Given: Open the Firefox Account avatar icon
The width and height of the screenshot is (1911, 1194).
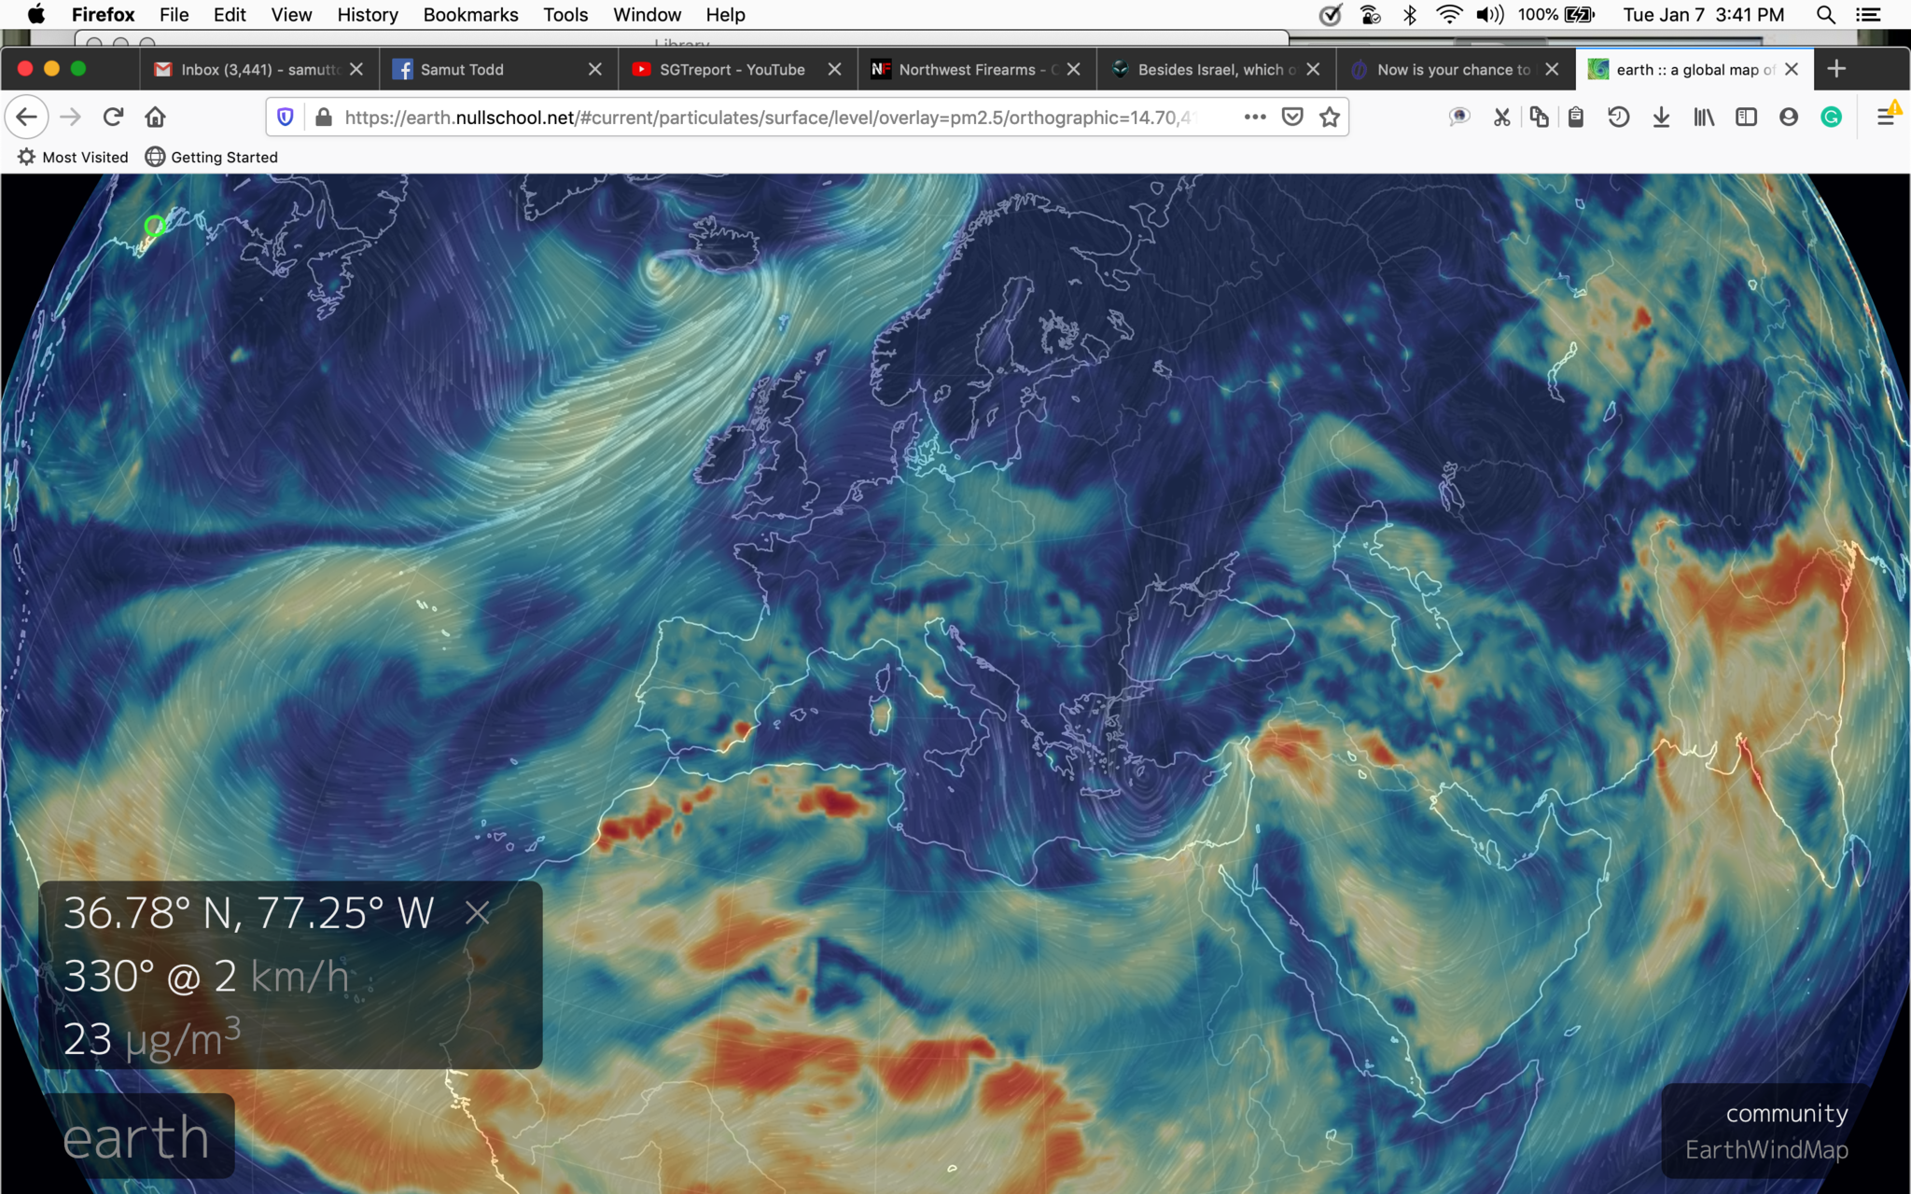Looking at the screenshot, I should click(x=1788, y=118).
